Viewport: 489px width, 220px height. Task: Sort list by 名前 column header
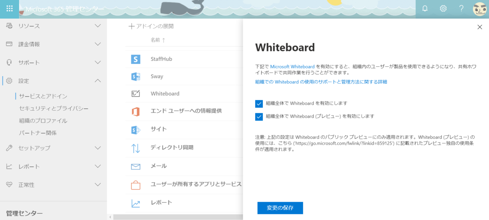pos(158,40)
